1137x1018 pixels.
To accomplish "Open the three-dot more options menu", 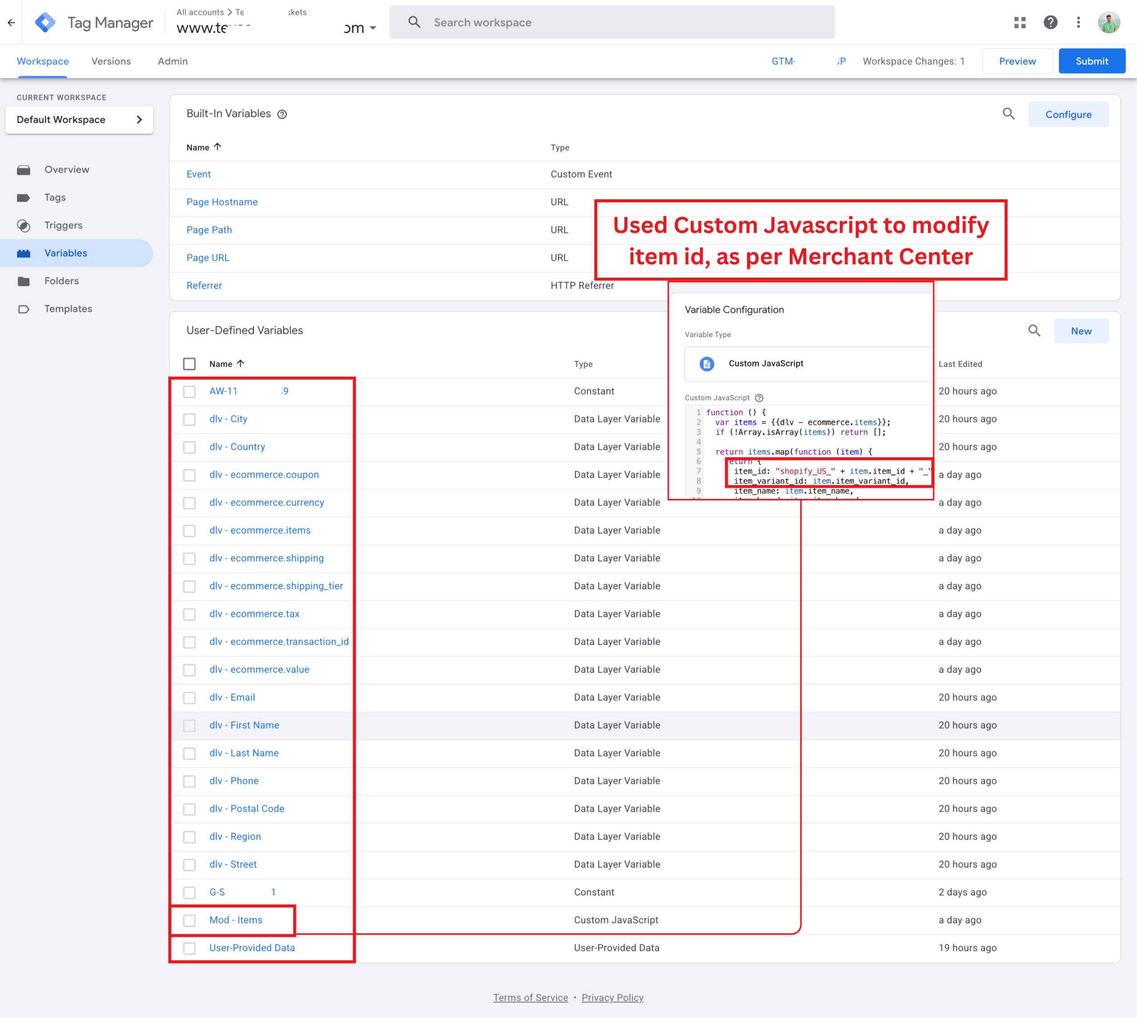I will (1078, 22).
